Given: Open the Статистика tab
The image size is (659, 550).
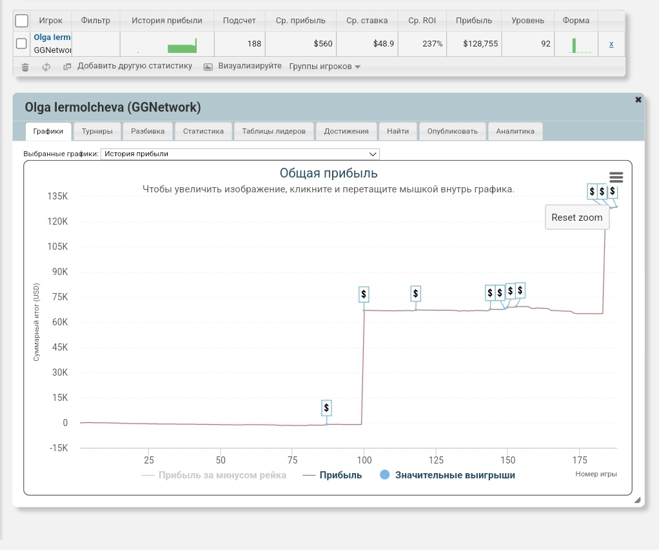Looking at the screenshot, I should [x=203, y=131].
